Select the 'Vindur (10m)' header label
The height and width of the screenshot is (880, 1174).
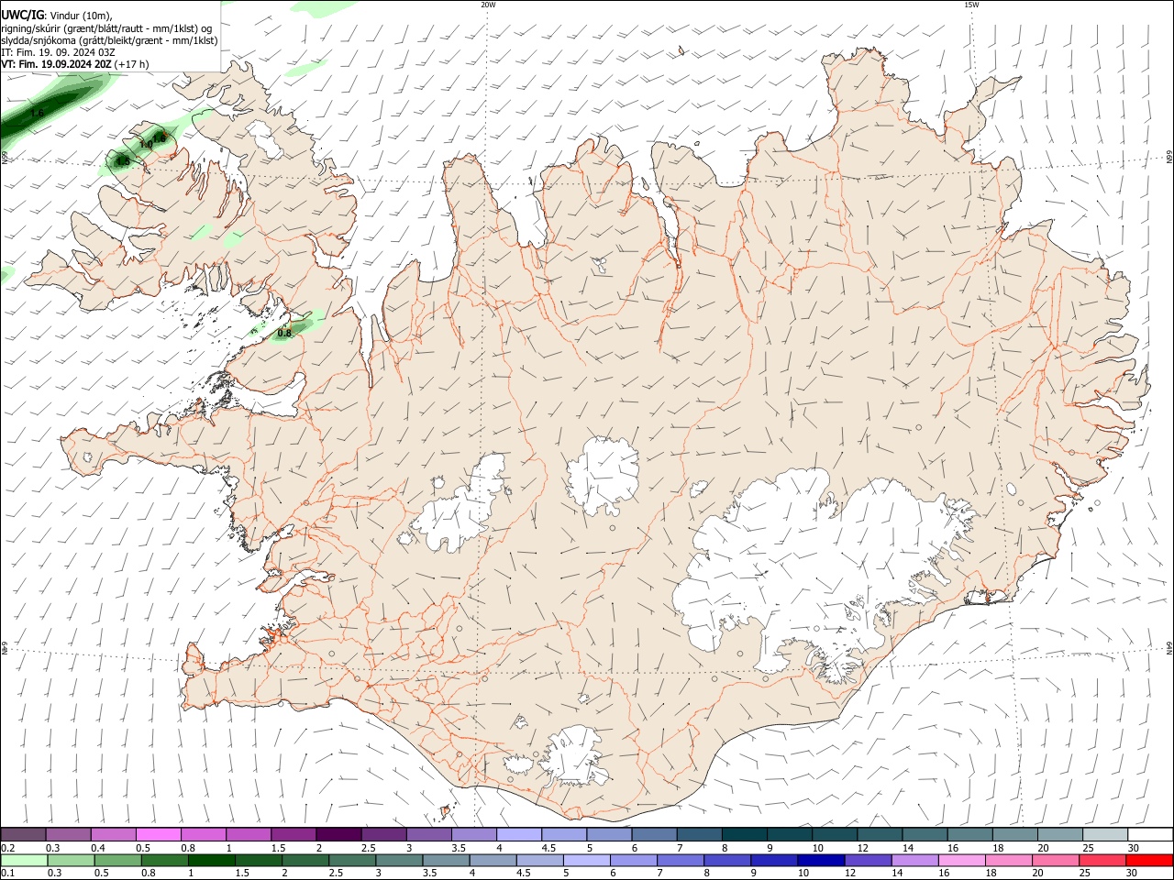click(81, 16)
